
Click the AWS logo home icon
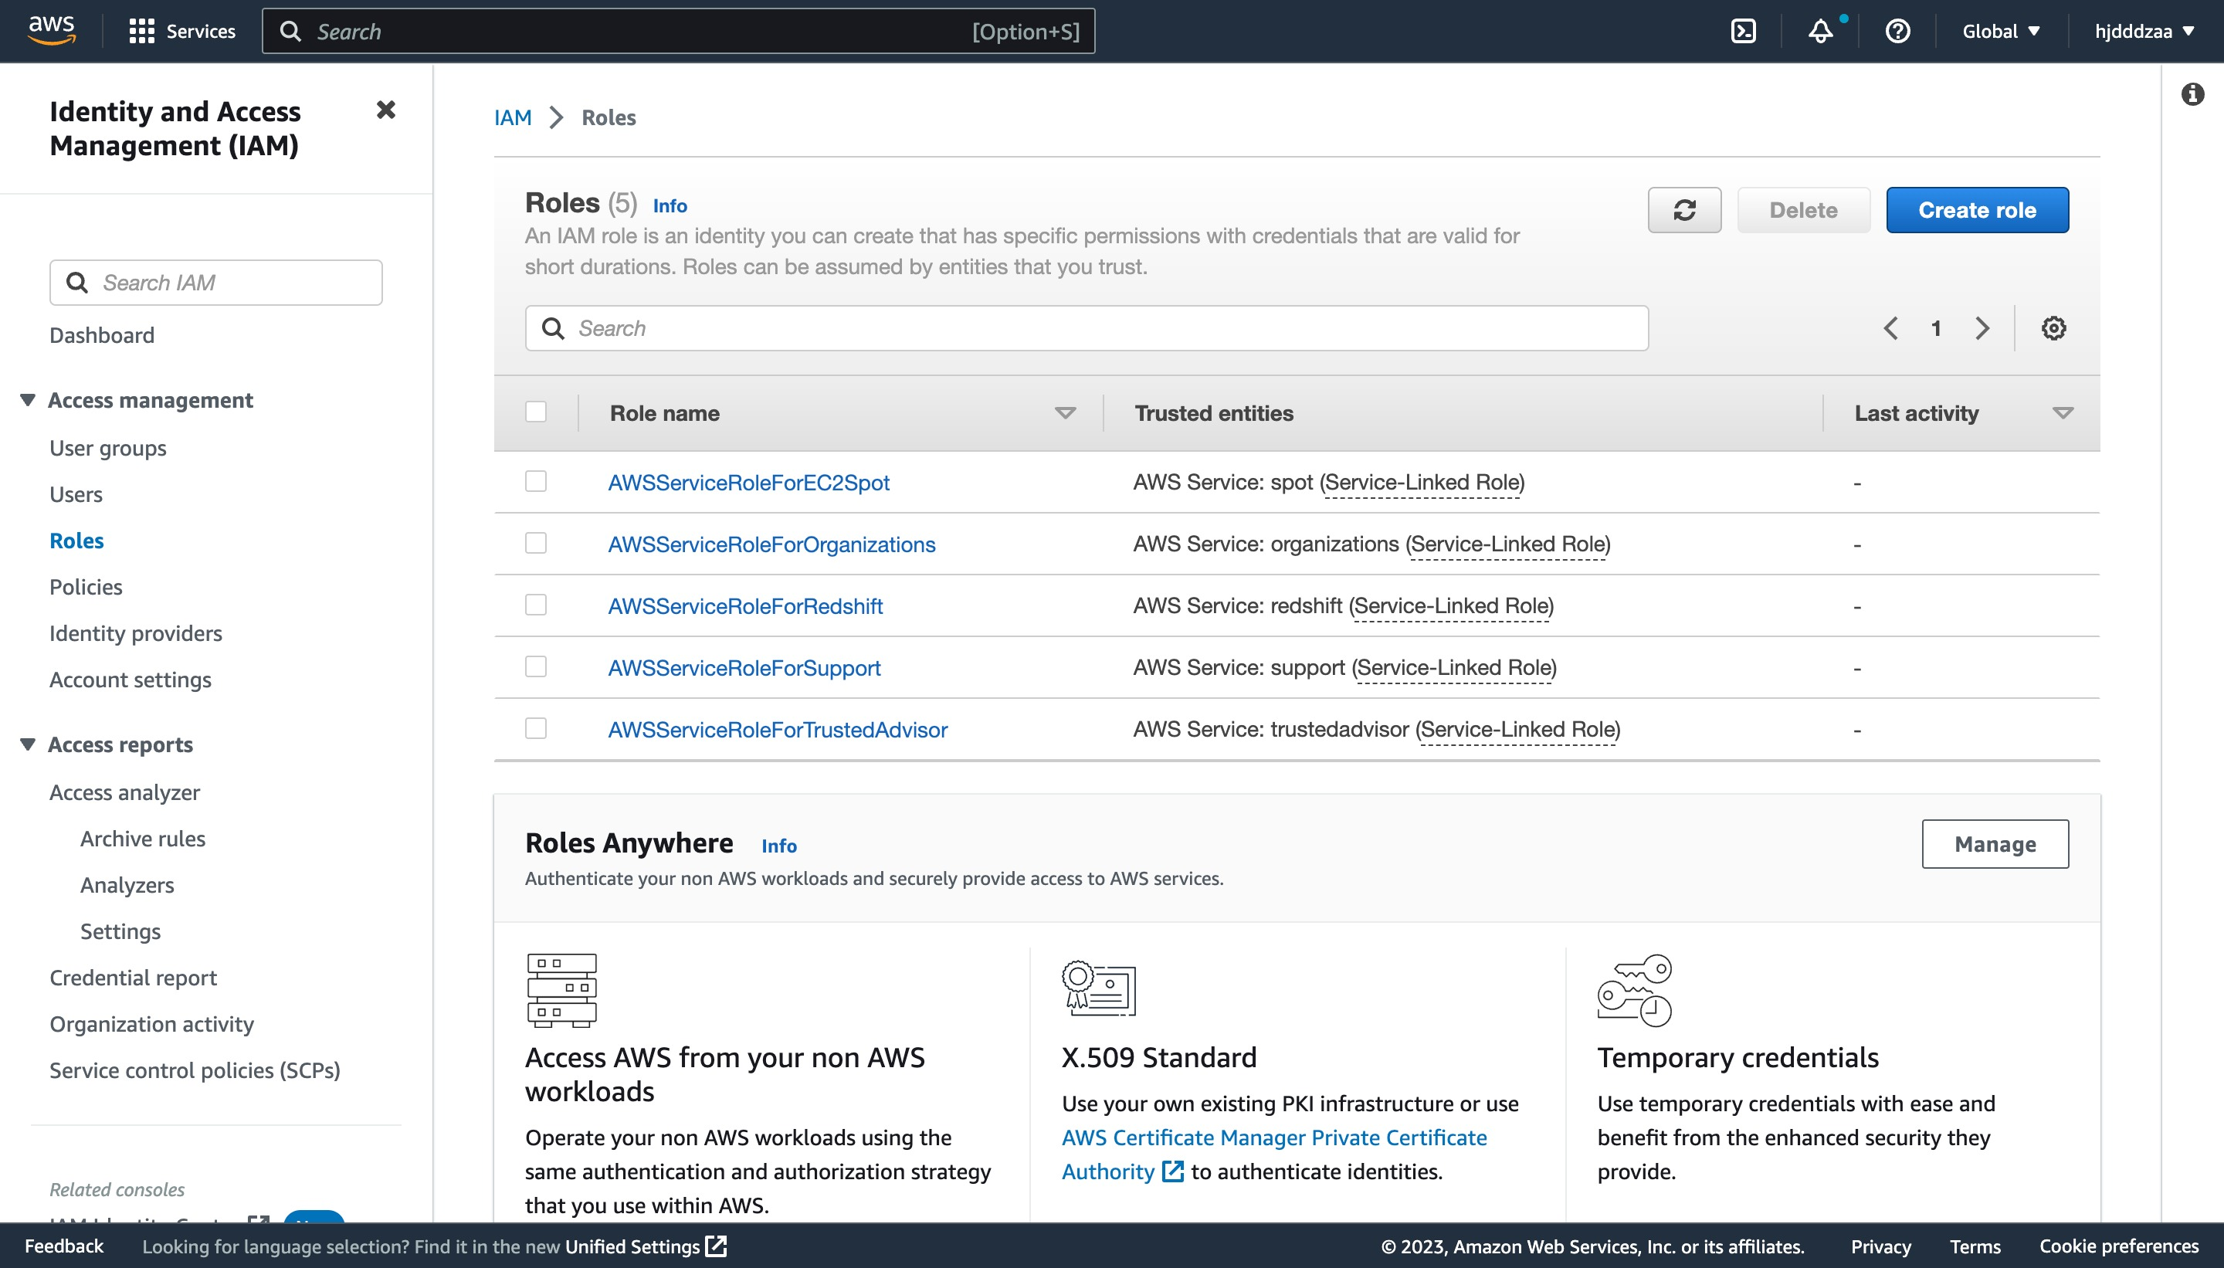52,30
